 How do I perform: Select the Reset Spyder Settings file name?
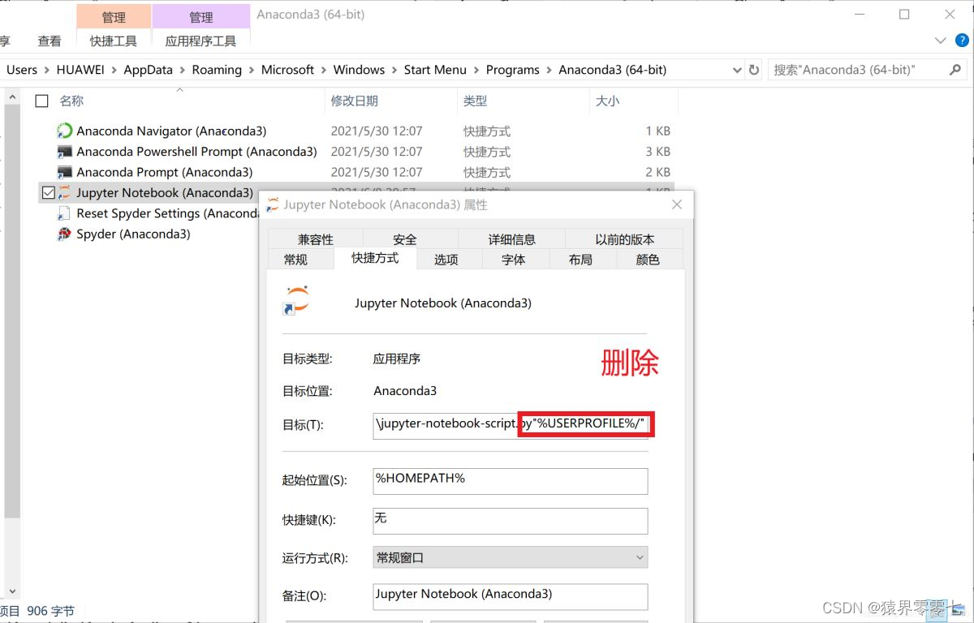167,213
